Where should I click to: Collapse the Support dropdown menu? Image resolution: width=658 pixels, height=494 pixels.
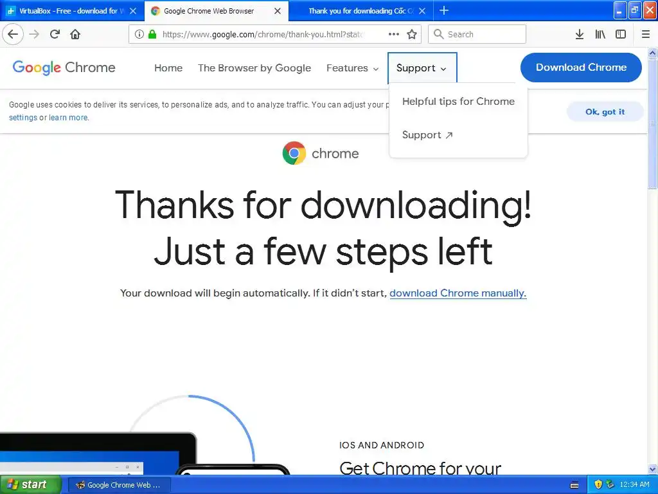pos(422,68)
